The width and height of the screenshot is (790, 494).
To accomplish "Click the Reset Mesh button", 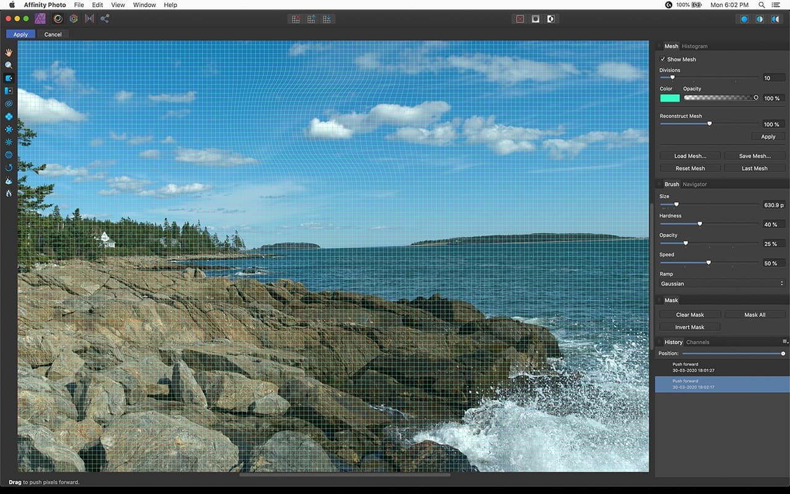I will [689, 168].
